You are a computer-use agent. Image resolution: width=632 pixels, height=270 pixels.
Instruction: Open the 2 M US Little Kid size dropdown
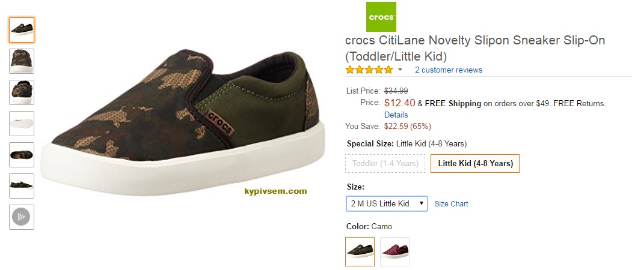coord(387,203)
